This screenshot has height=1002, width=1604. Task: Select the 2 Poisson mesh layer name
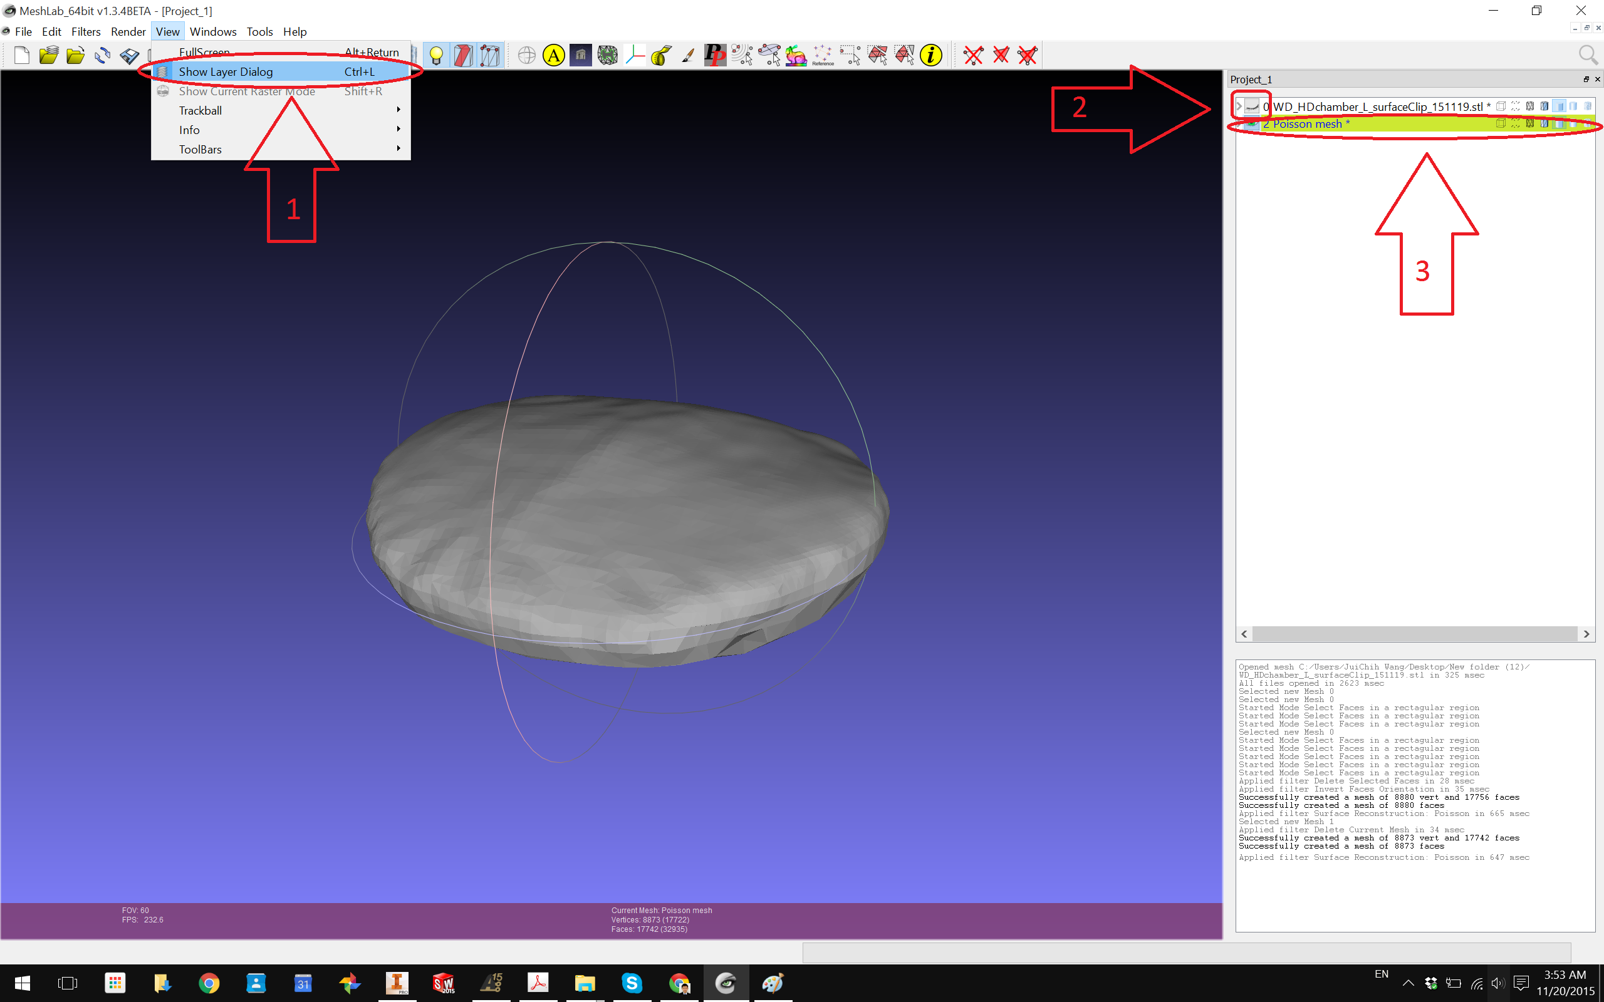click(x=1305, y=124)
